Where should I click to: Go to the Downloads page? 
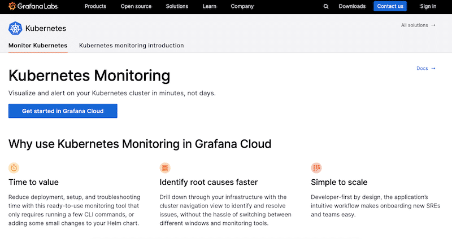[x=352, y=6]
